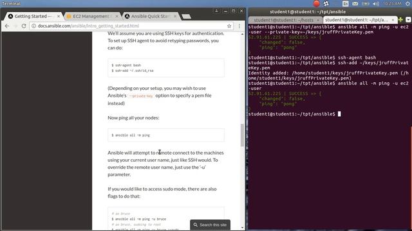This screenshot has width=412, height=231.
Task: Click the terminal command prompt cursor line
Action: tap(295, 114)
